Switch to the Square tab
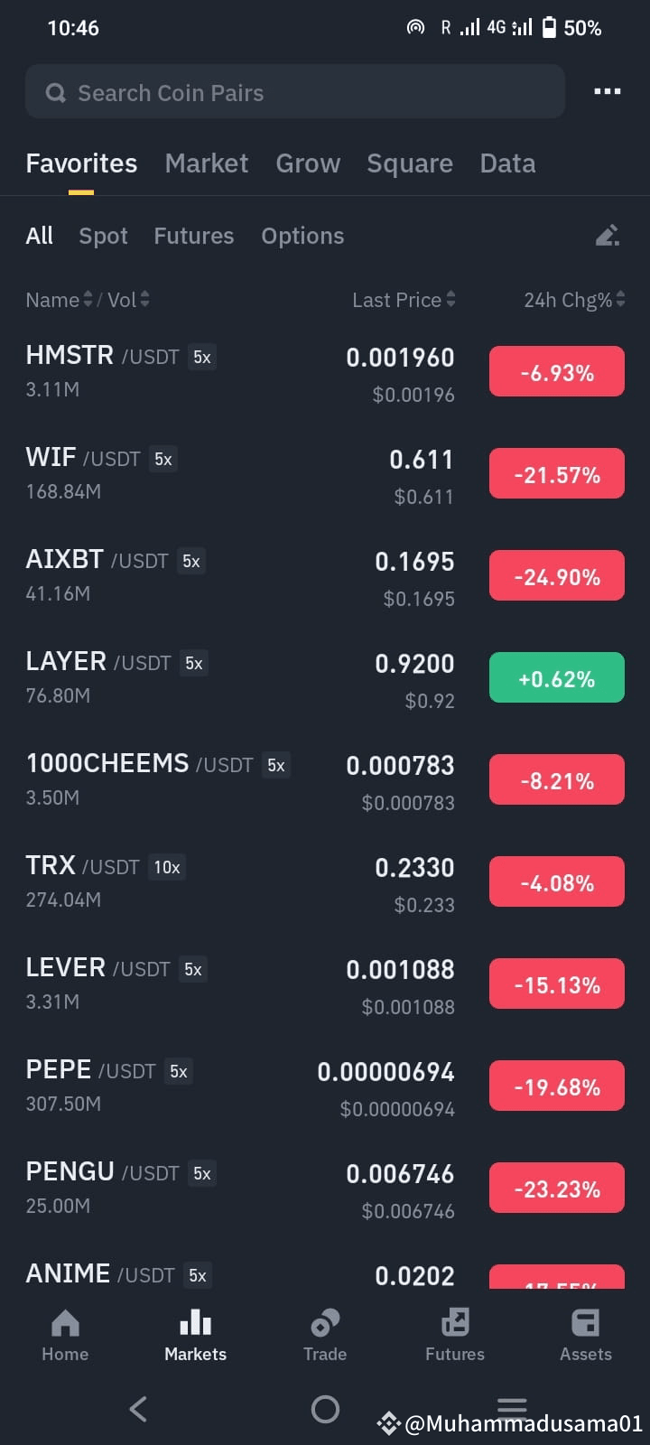650x1445 pixels. pos(410,163)
